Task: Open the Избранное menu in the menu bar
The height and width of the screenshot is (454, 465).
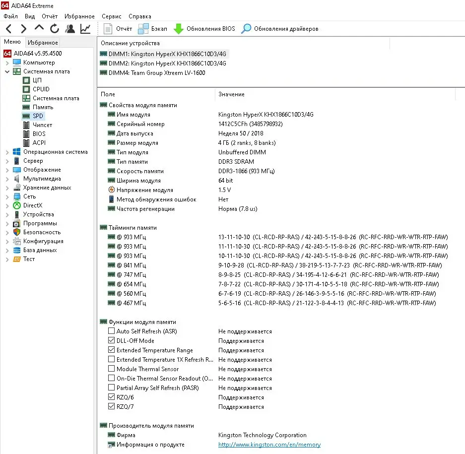Action: coord(79,16)
